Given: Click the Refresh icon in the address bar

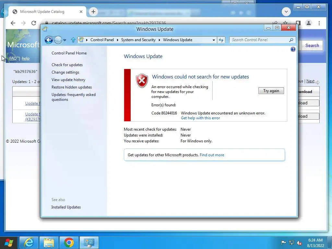Looking at the screenshot, I should (x=221, y=40).
